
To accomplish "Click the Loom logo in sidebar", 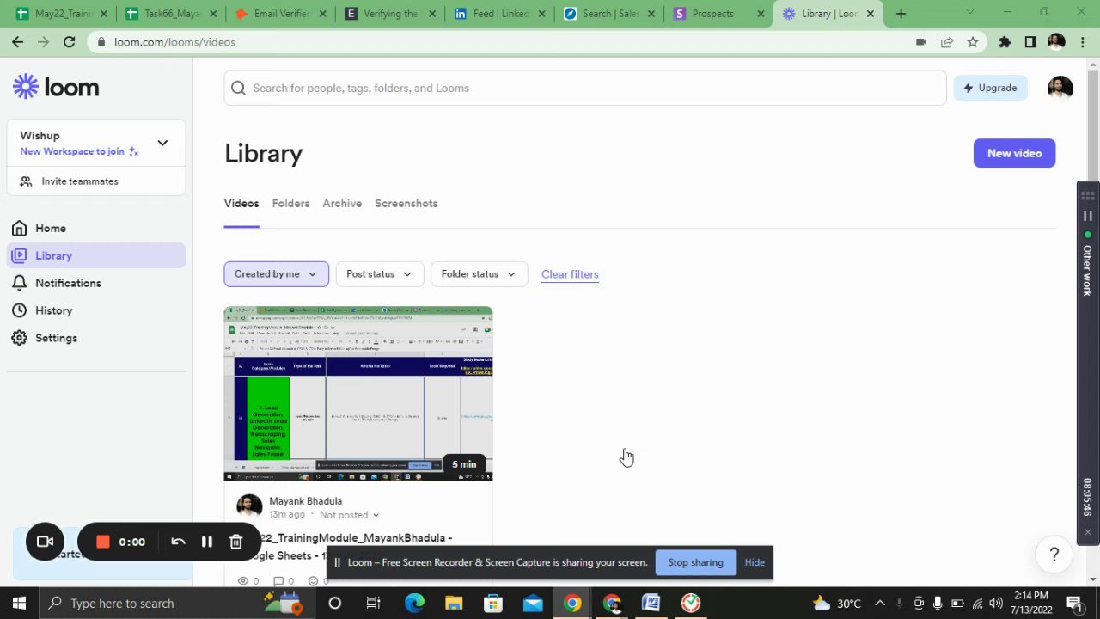I will click(56, 87).
